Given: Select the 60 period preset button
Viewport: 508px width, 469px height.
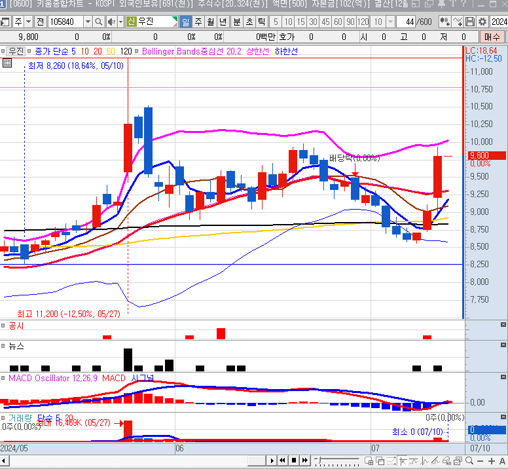Looking at the screenshot, I should pos(339,22).
